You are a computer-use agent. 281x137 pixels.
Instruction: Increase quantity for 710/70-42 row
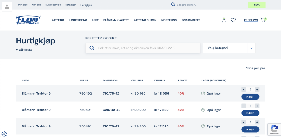tap(257, 122)
